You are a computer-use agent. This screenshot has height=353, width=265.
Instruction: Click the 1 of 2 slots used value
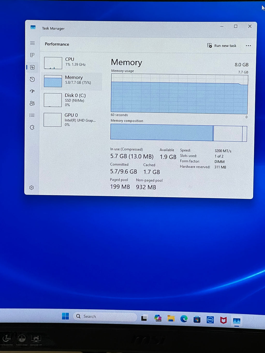tap(219, 156)
